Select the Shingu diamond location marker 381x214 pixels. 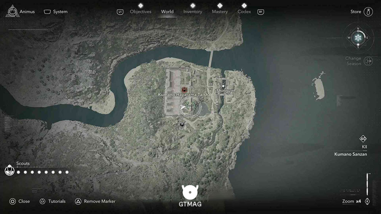(223, 86)
